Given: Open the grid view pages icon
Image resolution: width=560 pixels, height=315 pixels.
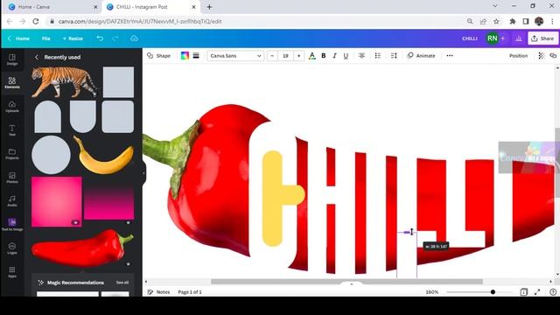Looking at the screenshot, I should point(523,291).
